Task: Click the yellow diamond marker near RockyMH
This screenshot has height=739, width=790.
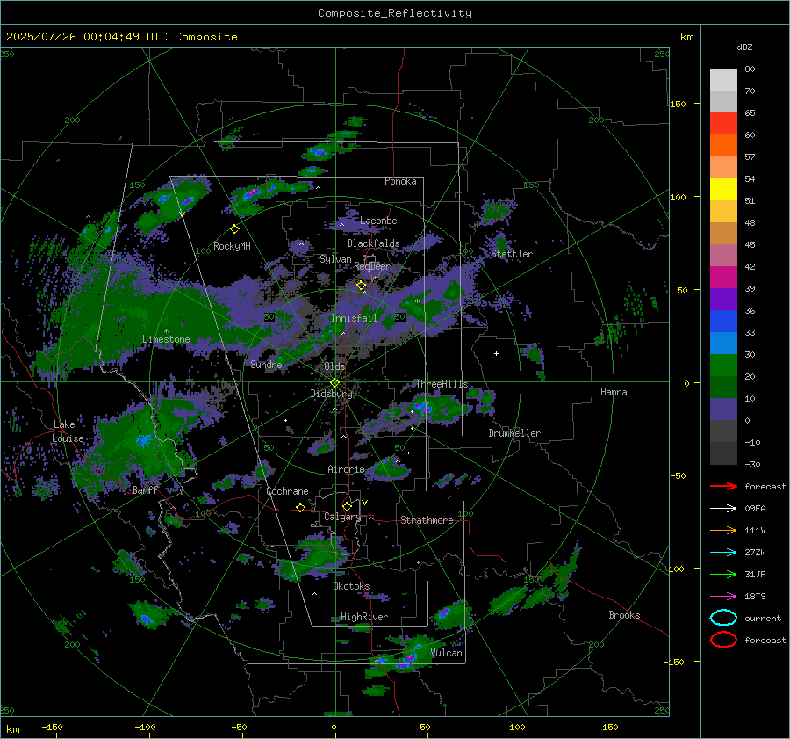Action: point(234,229)
